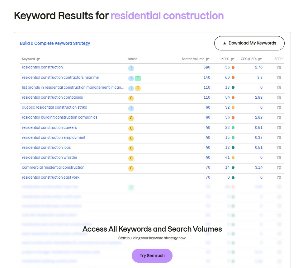Image resolution: width=303 pixels, height=268 pixels.
Task: Click the Download My Keywords button
Action: tap(249, 43)
